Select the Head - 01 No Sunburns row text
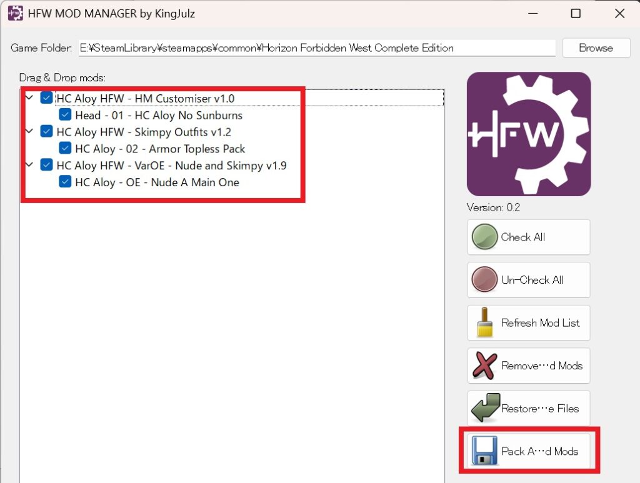Viewport: 640px width, 483px height. 159,115
